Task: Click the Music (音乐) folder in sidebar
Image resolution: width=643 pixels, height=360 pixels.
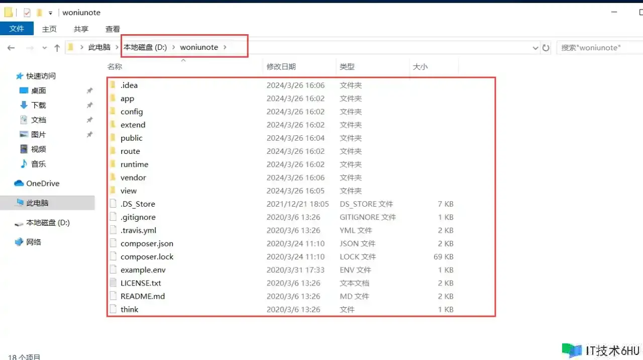Action: [38, 164]
